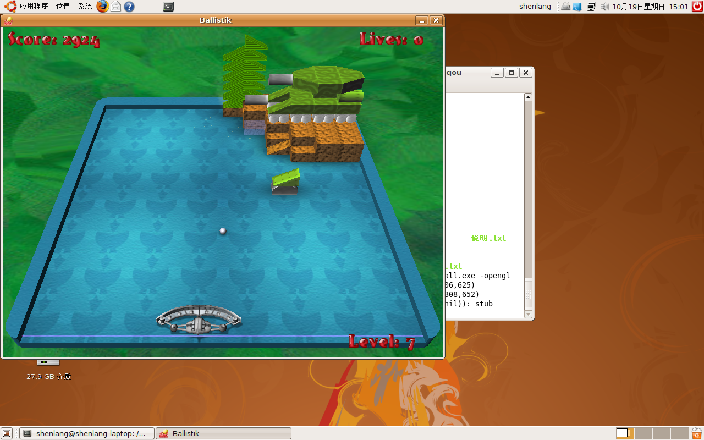Open the blue help question mark icon
This screenshot has width=704, height=440.
point(129,7)
